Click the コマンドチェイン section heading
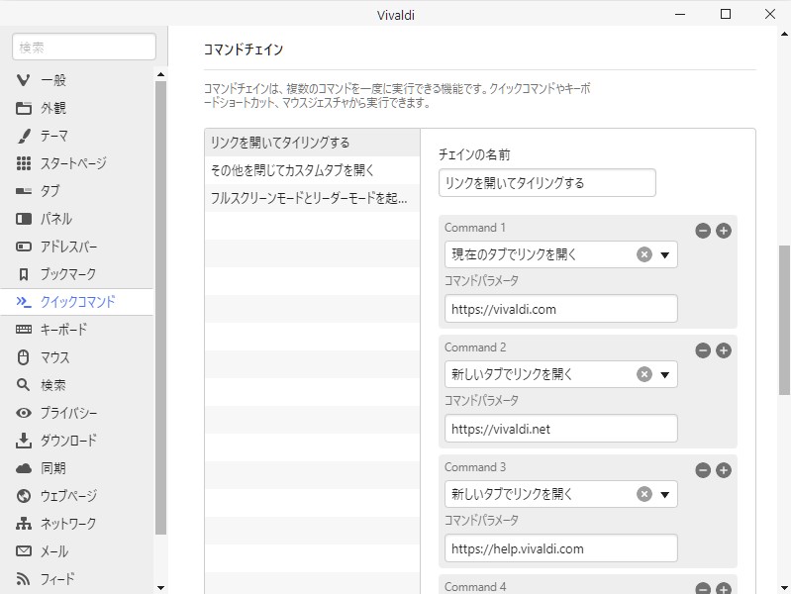 [x=244, y=49]
